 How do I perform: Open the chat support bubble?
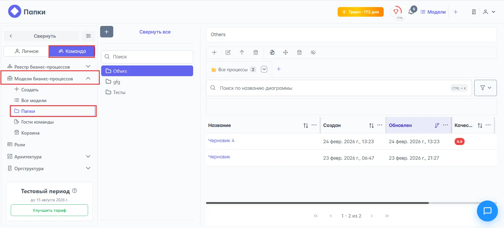pyautogui.click(x=487, y=211)
